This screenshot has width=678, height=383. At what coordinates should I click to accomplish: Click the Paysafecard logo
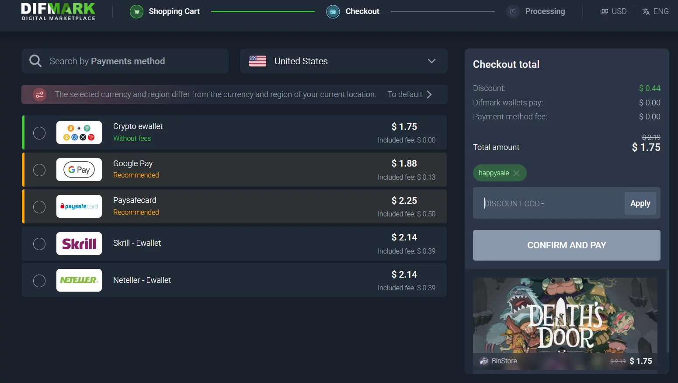click(79, 206)
